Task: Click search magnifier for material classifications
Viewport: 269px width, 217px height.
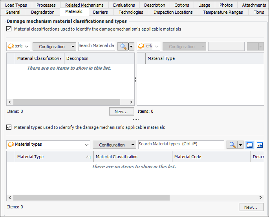Action: point(123,46)
